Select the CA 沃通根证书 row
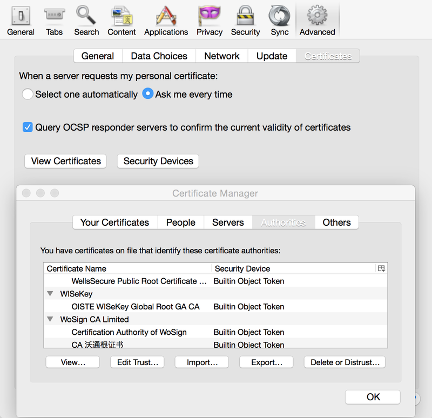The width and height of the screenshot is (432, 418). [x=215, y=344]
